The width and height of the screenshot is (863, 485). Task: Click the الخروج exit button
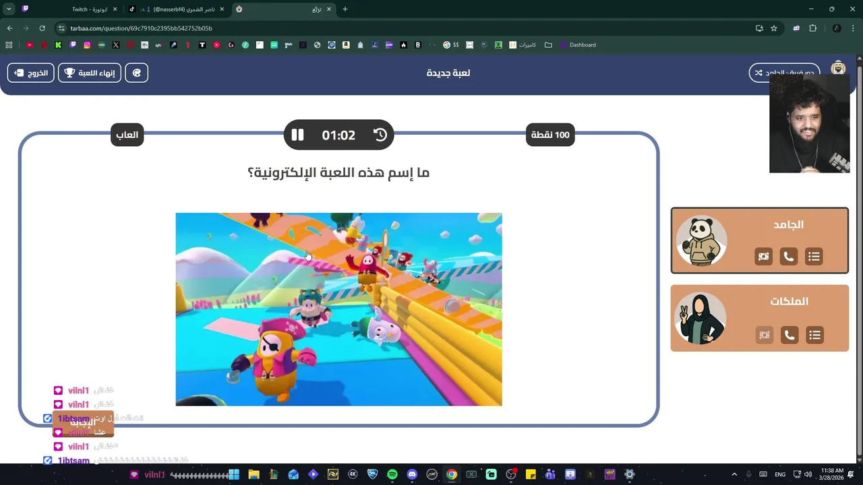[31, 73]
